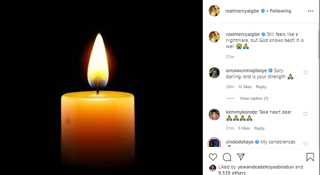Expand View replies (1) under omowunmiajiboye

tap(254, 99)
